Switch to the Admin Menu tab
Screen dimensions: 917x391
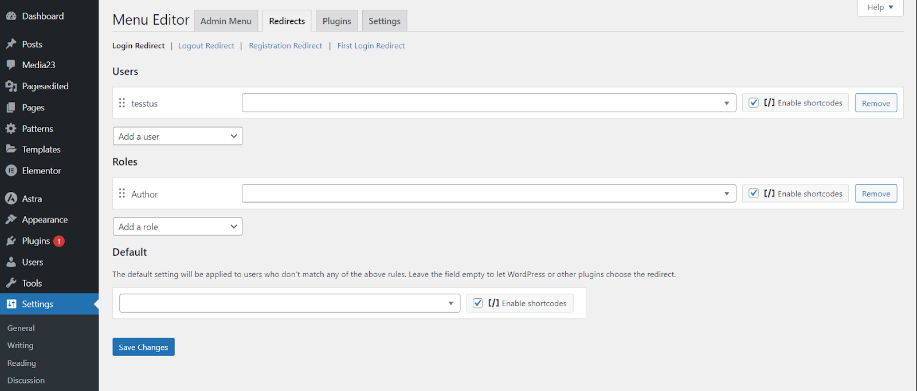click(x=226, y=21)
